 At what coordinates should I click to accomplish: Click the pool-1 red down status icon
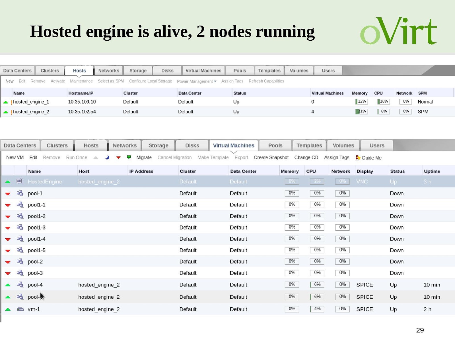[x=8, y=194]
